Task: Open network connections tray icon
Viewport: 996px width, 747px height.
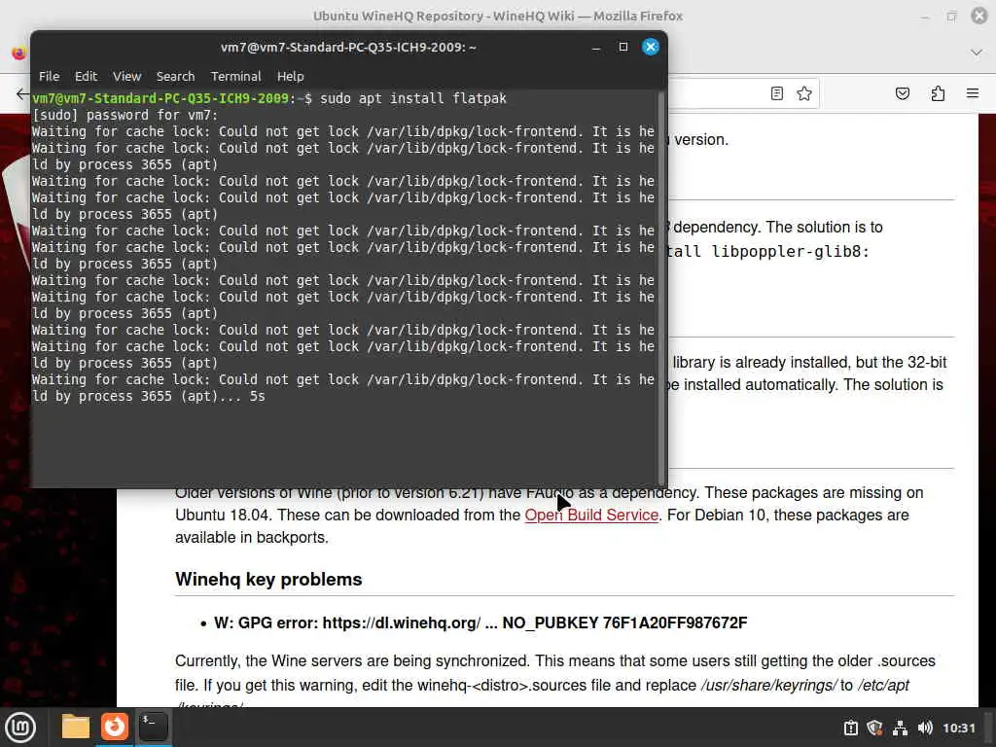Action: [900, 728]
